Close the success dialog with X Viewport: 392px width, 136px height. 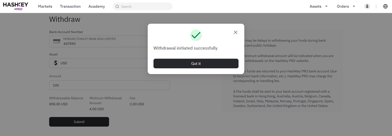pyautogui.click(x=236, y=32)
